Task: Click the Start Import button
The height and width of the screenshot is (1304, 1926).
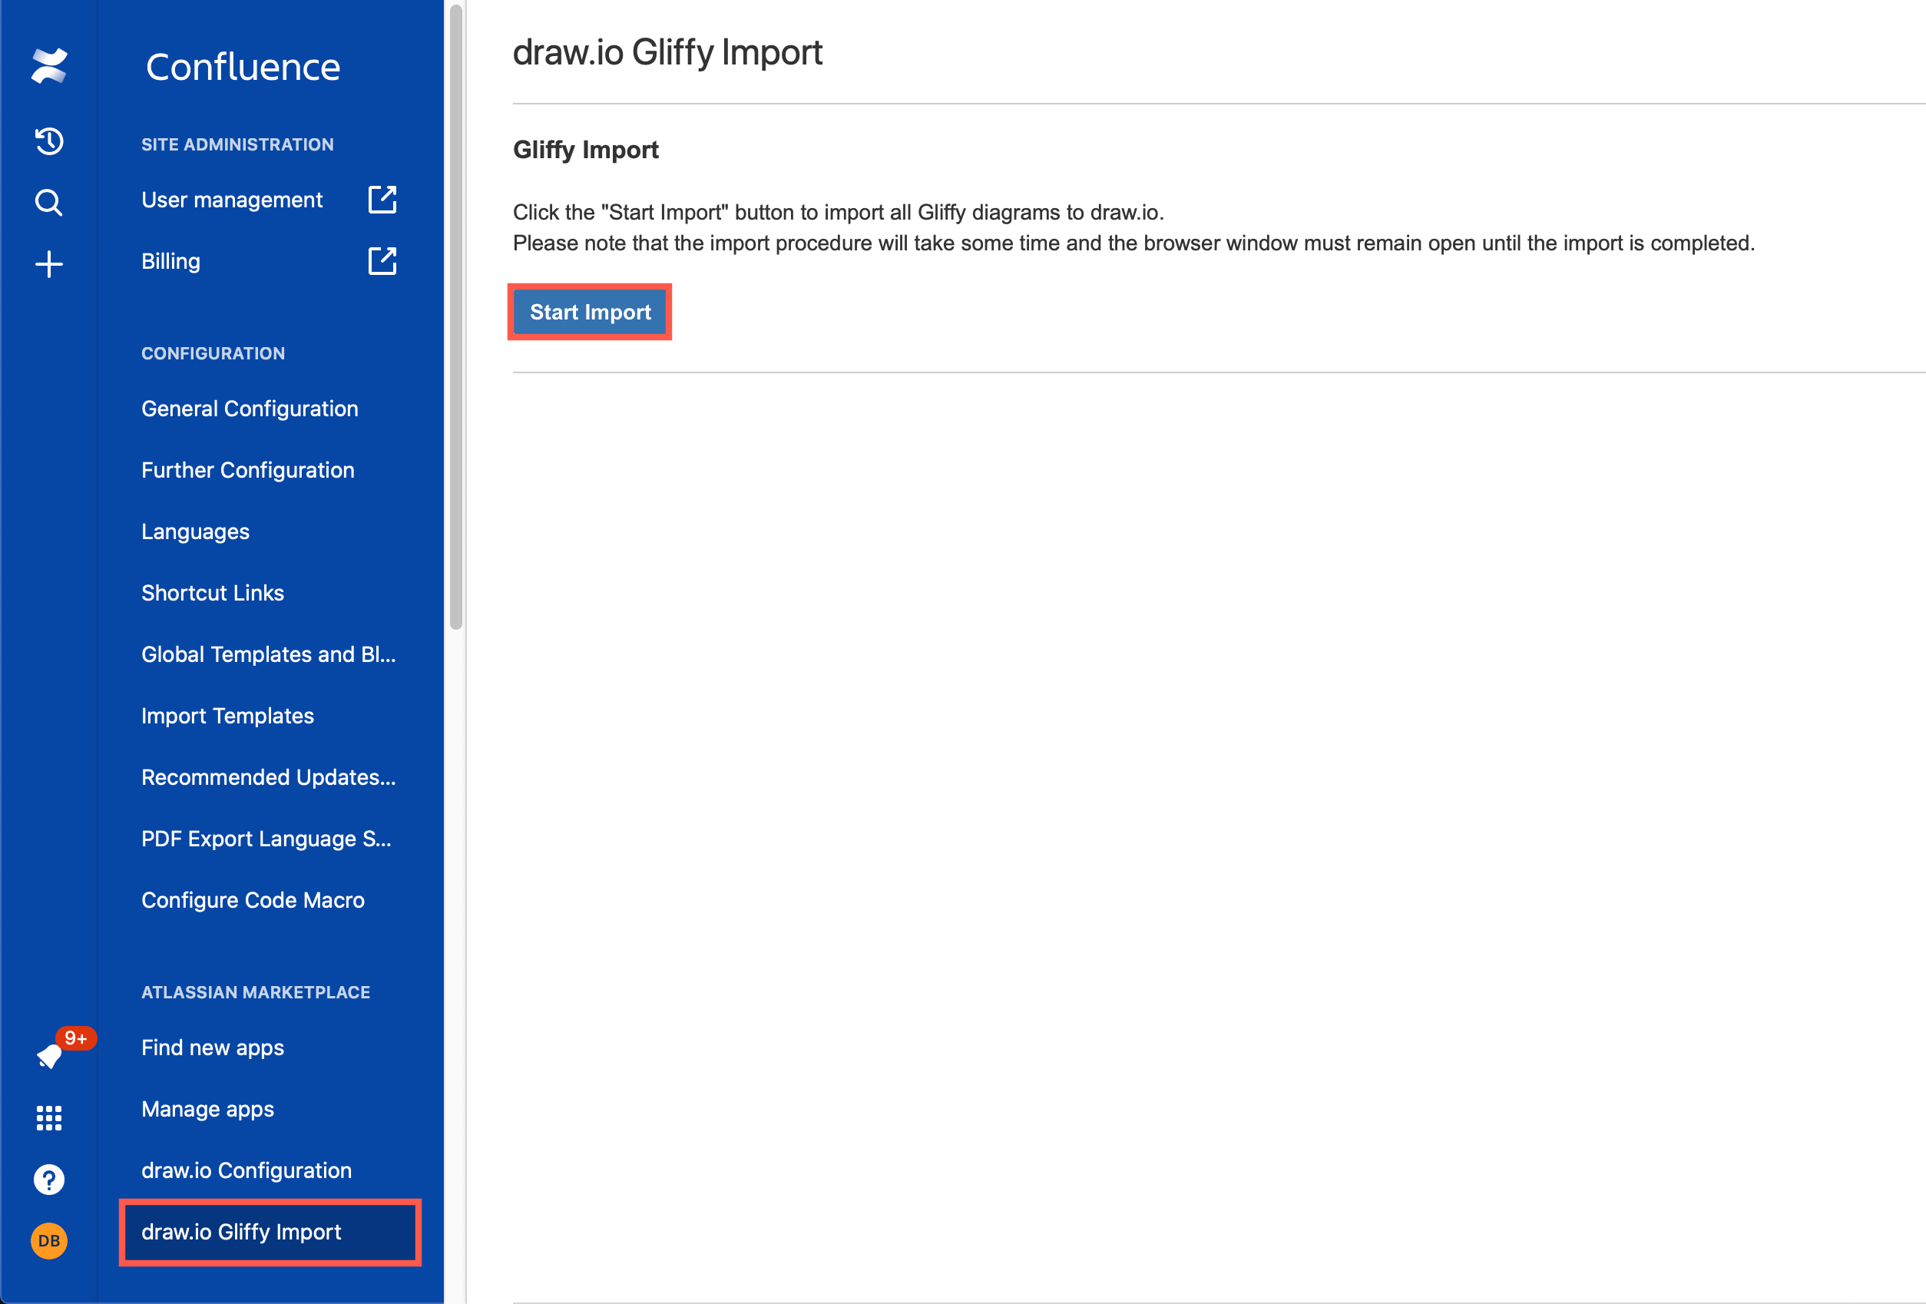Action: click(x=589, y=312)
